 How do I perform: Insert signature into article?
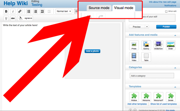point(25,18)
